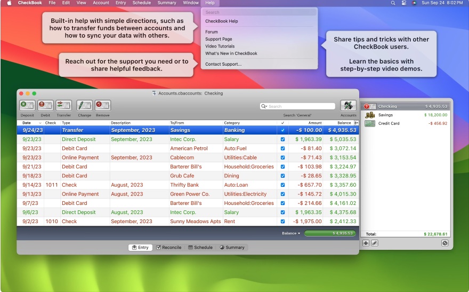Toggle cleared checkbox for Intec Corp. 9/6/23
The height and width of the screenshot is (292, 469).
(x=282, y=212)
